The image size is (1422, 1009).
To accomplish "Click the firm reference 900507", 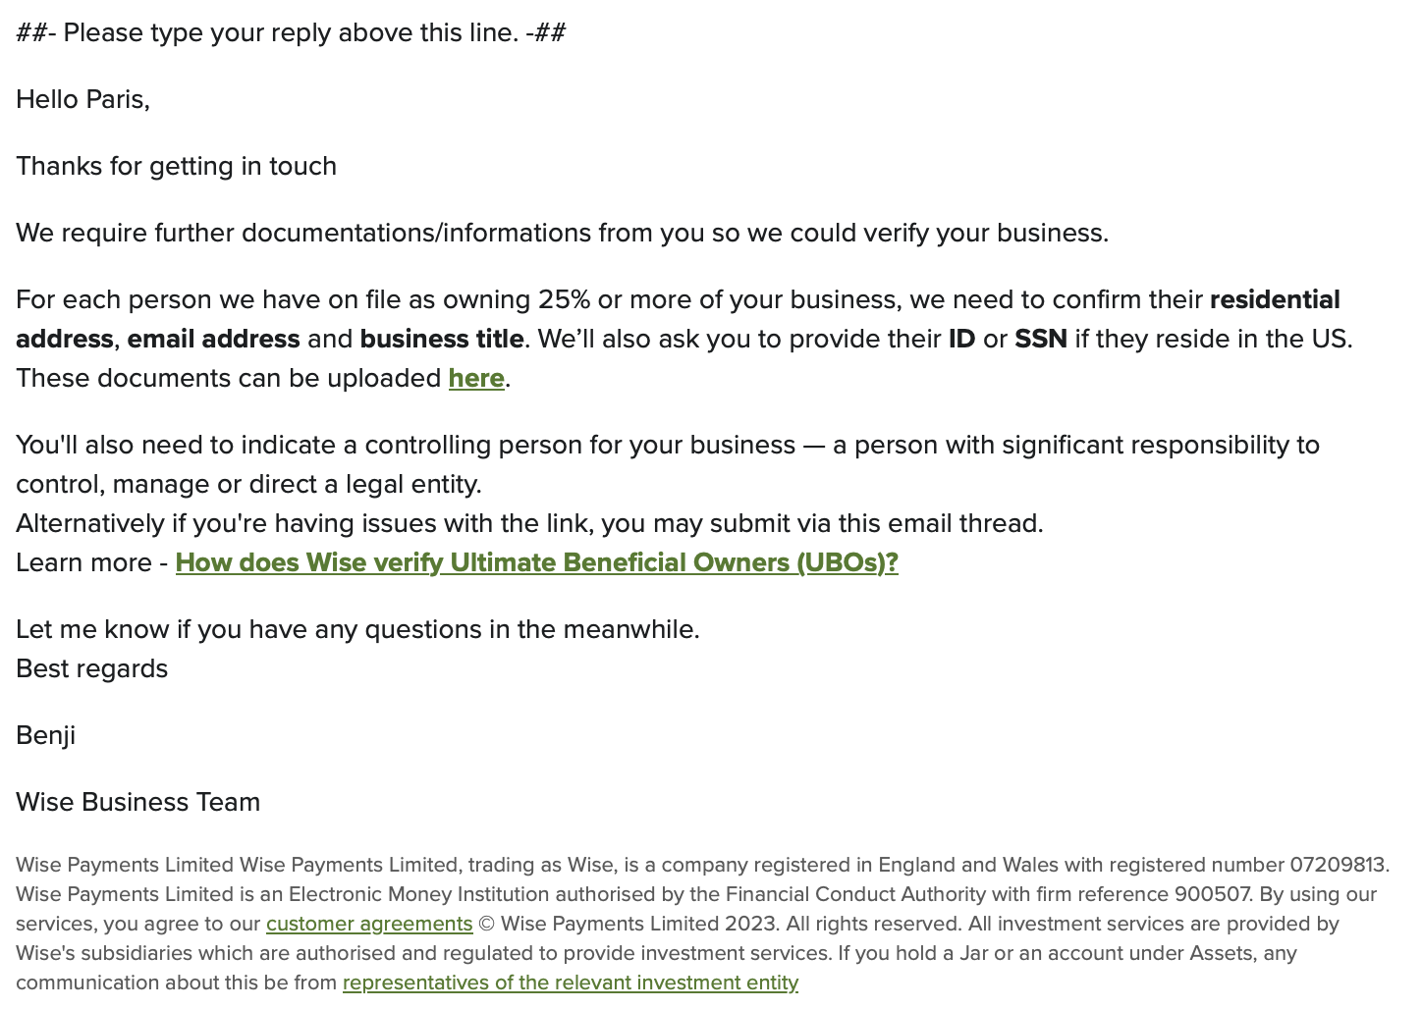I will (x=1213, y=894).
